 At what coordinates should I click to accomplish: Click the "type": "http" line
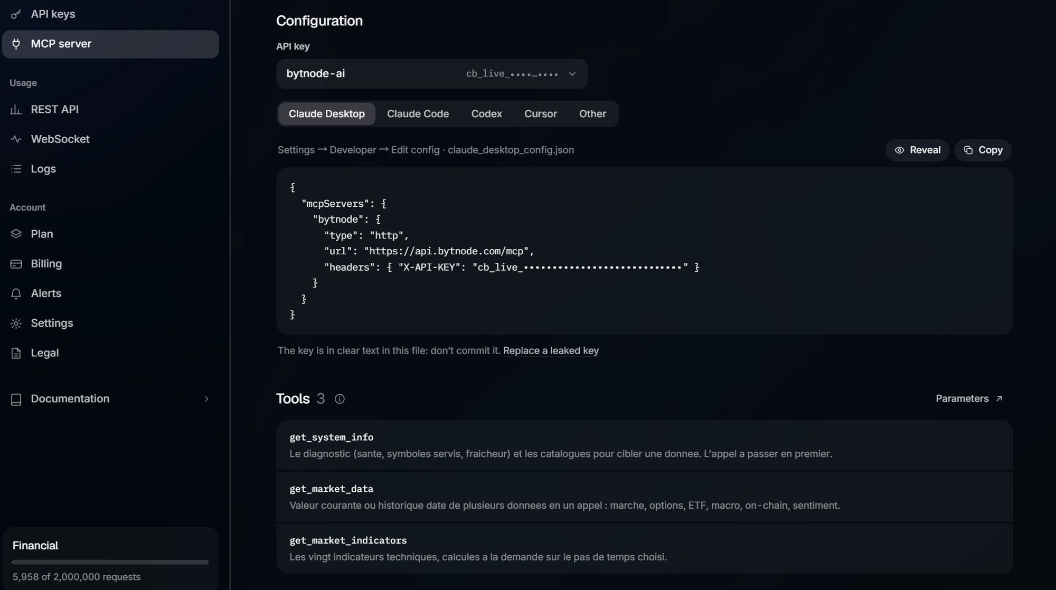(366, 236)
